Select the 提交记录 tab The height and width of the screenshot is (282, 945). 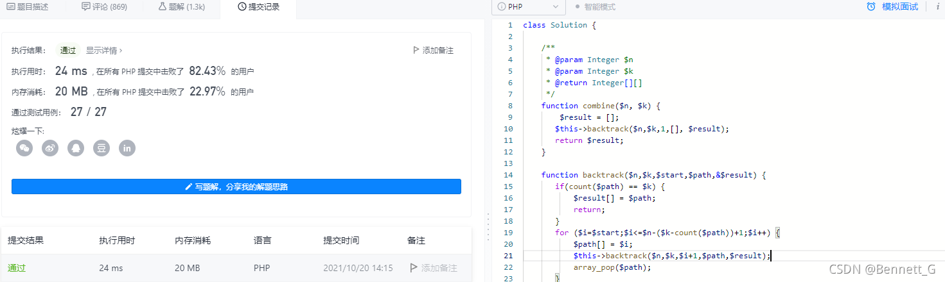point(258,7)
